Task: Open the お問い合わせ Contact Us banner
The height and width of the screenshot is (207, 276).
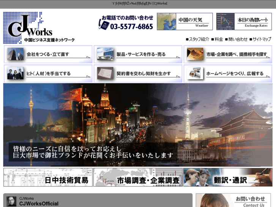Action: (x=233, y=200)
